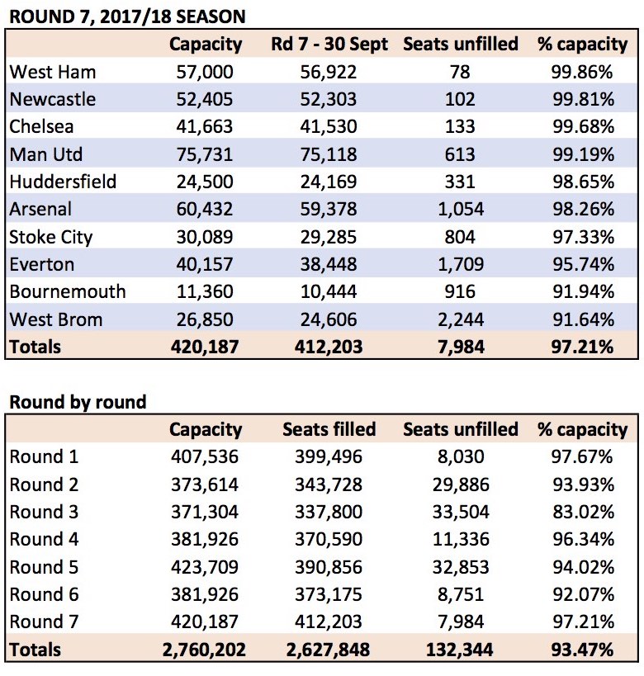This screenshot has width=644, height=676.
Task: Click the Huddersfield team name
Action: coord(63,182)
